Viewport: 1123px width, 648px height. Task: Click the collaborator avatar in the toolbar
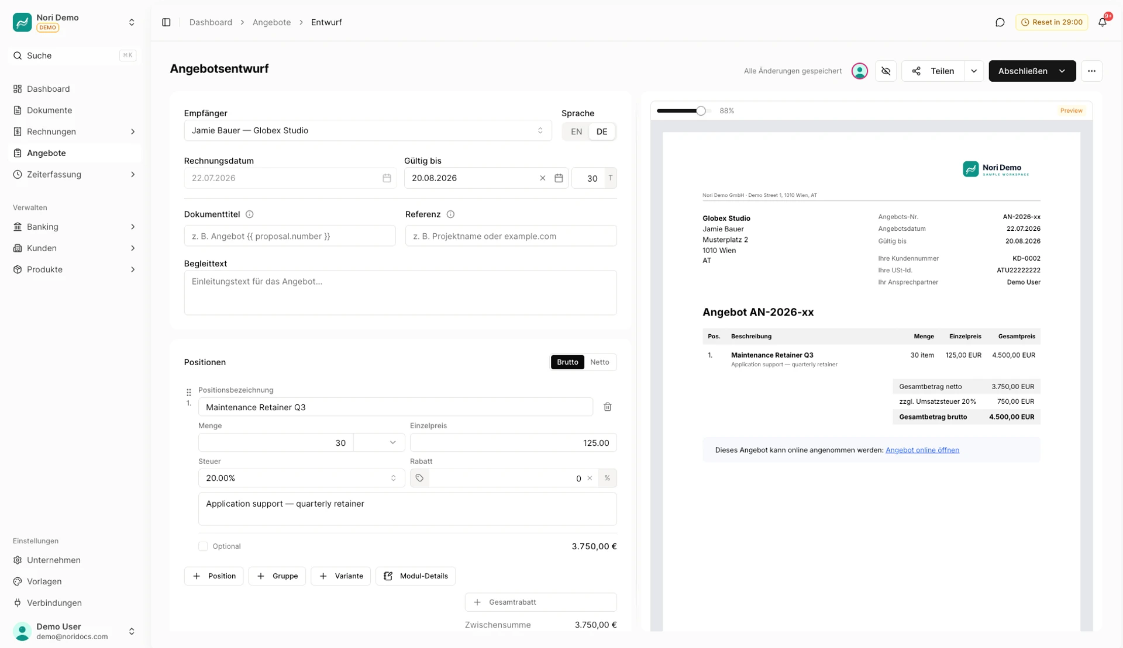click(x=859, y=71)
